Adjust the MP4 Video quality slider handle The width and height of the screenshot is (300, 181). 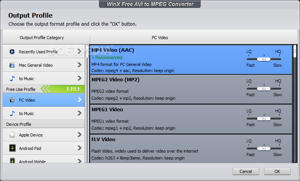click(264, 59)
